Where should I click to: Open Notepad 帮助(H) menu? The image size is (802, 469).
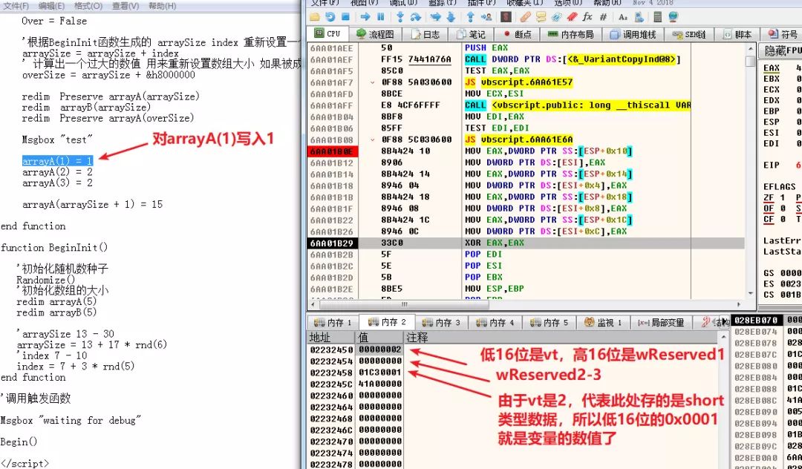click(x=162, y=6)
